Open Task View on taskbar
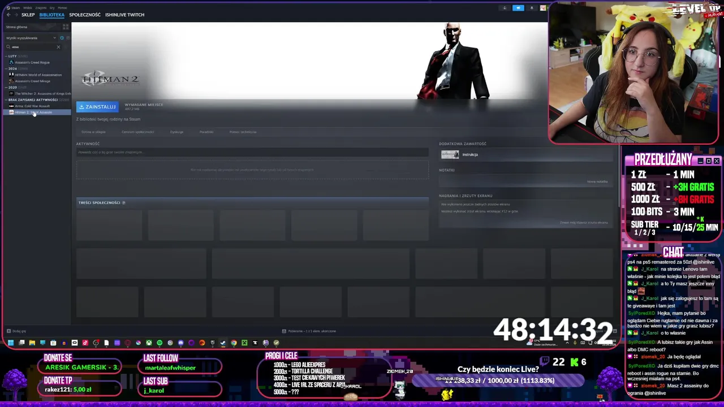 21,343
